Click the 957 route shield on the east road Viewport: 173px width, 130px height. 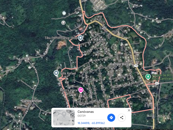coord(157,83)
